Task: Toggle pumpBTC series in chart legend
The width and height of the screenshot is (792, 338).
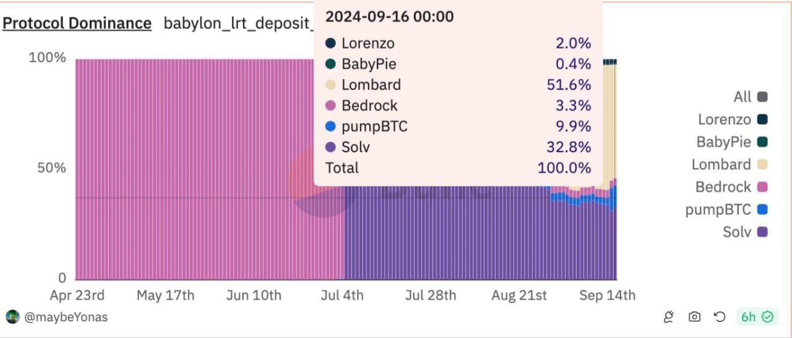Action: coord(718,209)
